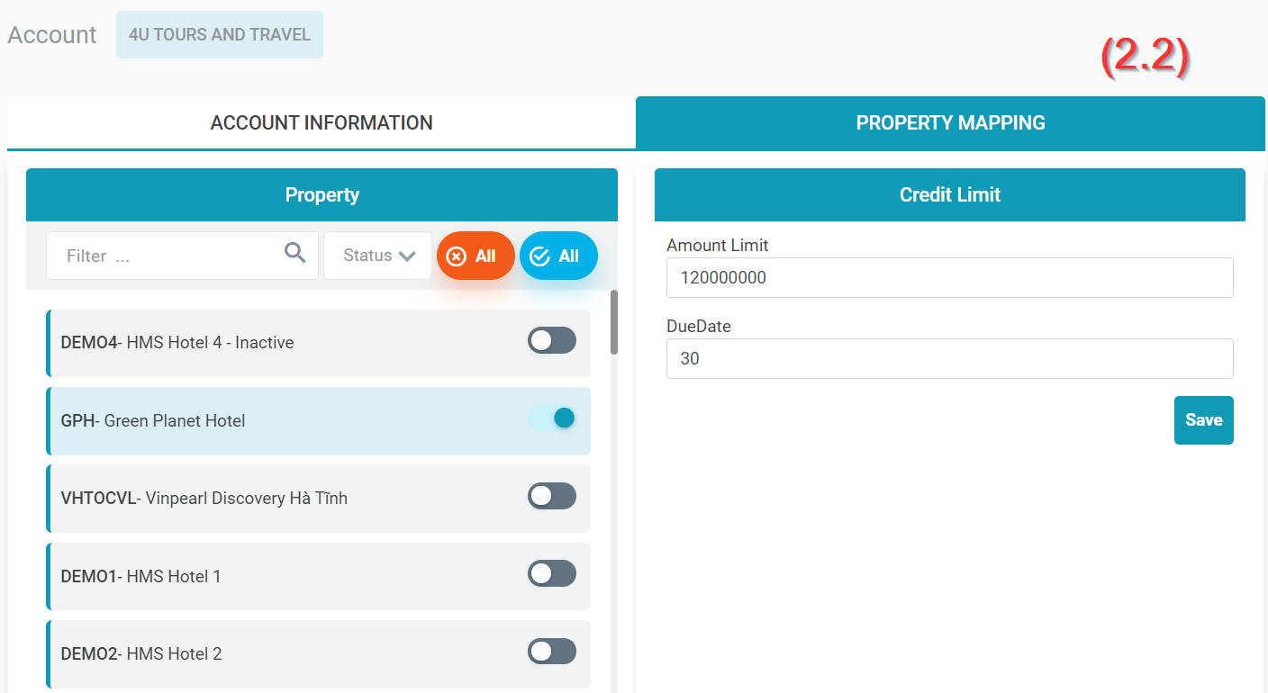Open the Property Mapping tab
The height and width of the screenshot is (693, 1268).
(950, 122)
